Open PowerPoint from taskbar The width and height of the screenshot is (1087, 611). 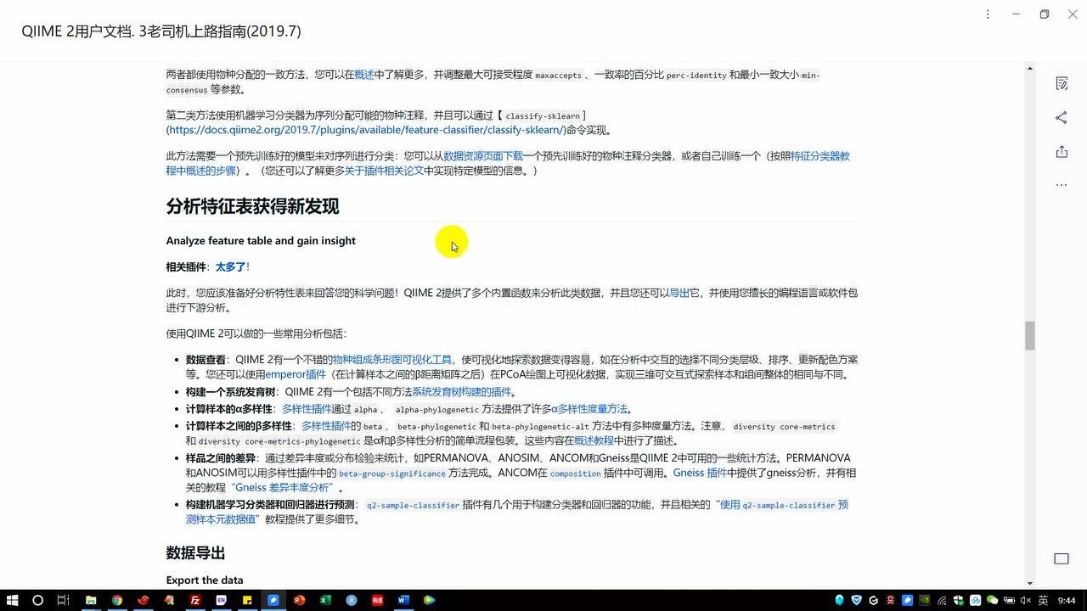[x=299, y=600]
